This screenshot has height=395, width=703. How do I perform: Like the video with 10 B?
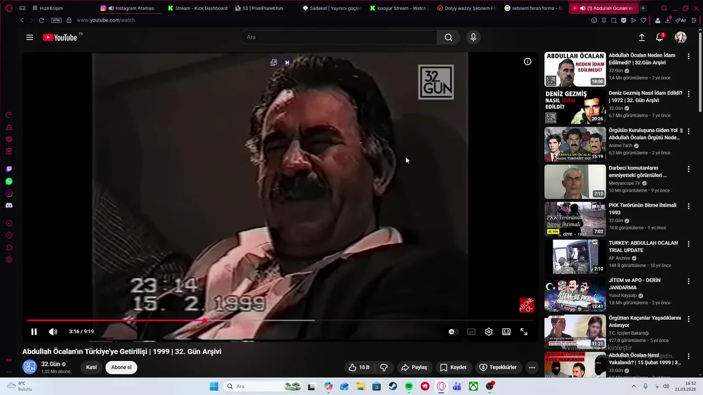[359, 368]
